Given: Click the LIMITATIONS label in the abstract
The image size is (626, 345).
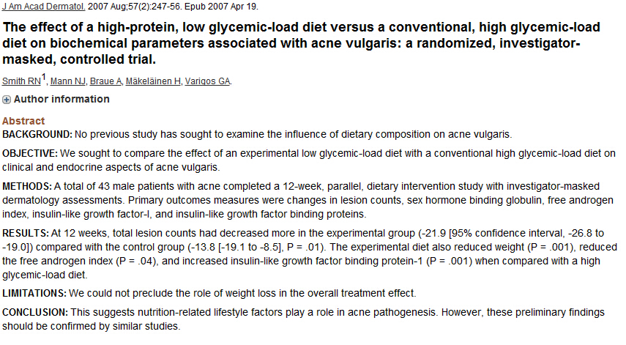Looking at the screenshot, I should pyautogui.click(x=34, y=294).
